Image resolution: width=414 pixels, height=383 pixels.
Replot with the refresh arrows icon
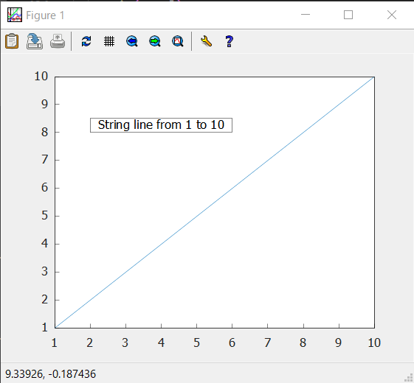86,41
